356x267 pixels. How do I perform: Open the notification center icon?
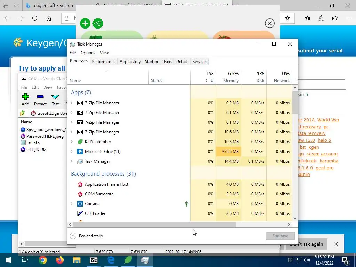(x=345, y=260)
